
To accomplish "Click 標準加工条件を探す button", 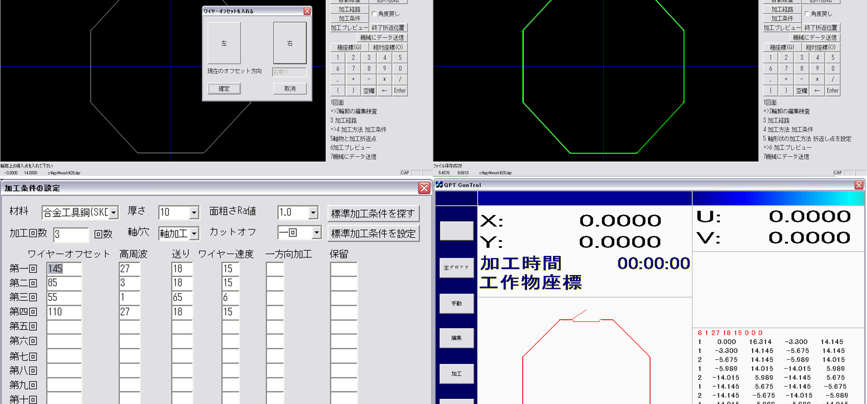I will click(373, 214).
